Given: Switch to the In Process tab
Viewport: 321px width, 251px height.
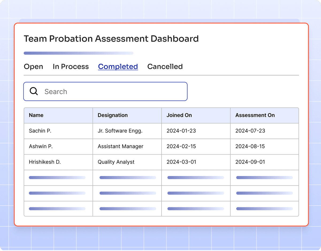Looking at the screenshot, I should pos(71,67).
